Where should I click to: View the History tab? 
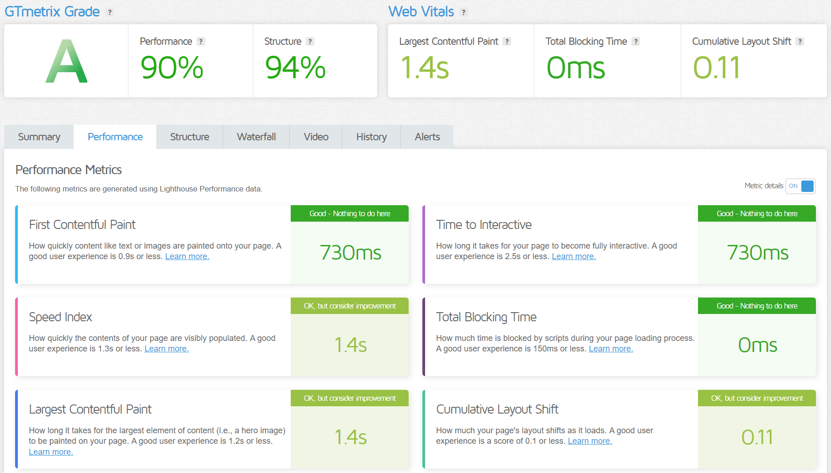pos(372,137)
